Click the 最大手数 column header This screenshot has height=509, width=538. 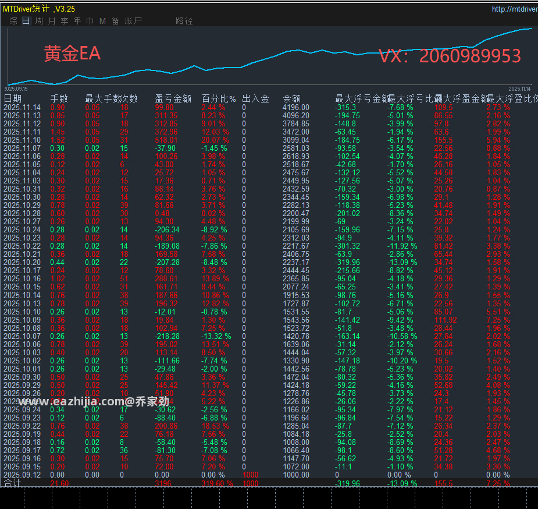102,99
